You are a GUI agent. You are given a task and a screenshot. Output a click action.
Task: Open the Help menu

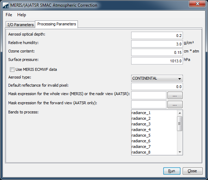(x=22, y=15)
